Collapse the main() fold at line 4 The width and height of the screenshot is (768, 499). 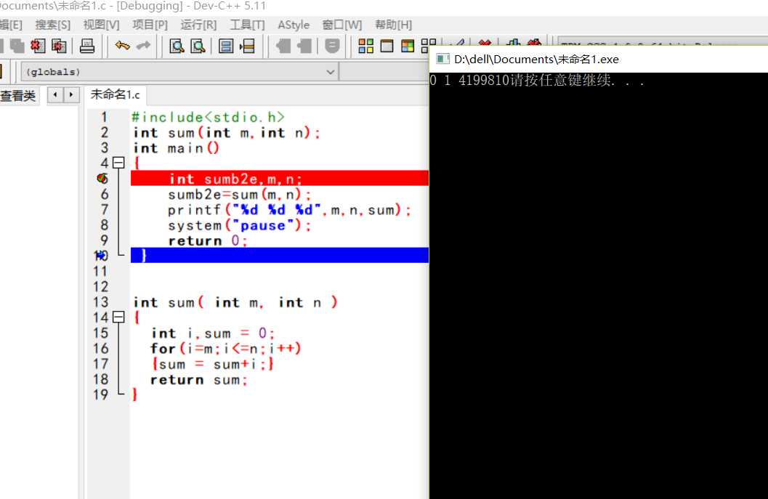118,163
